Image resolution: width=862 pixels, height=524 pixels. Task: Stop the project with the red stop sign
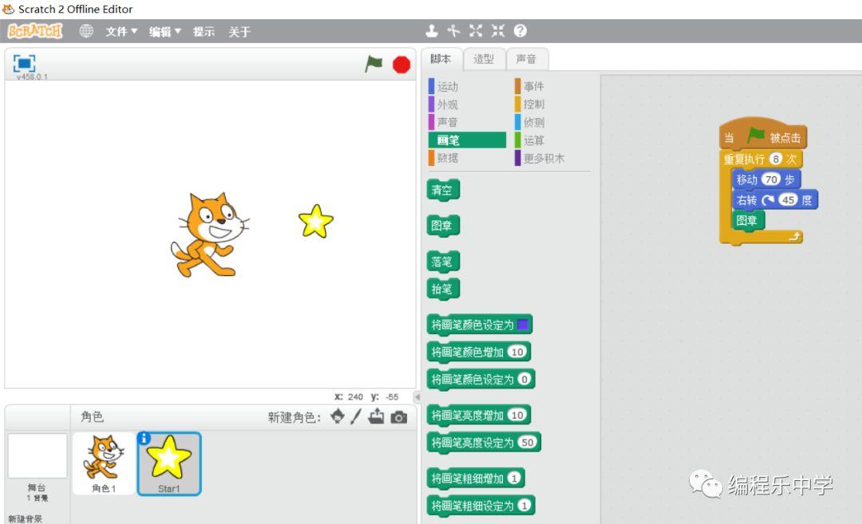401,65
